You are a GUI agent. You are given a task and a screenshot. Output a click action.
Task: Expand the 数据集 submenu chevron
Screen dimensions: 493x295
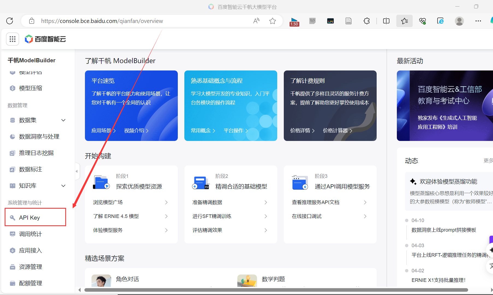[63, 120]
